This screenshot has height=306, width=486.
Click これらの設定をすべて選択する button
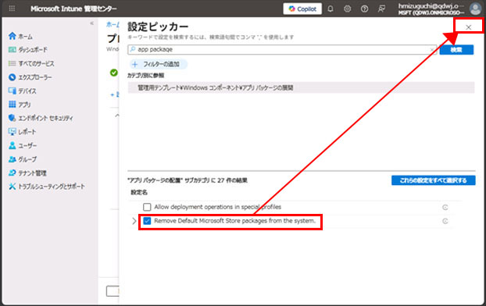(434, 180)
